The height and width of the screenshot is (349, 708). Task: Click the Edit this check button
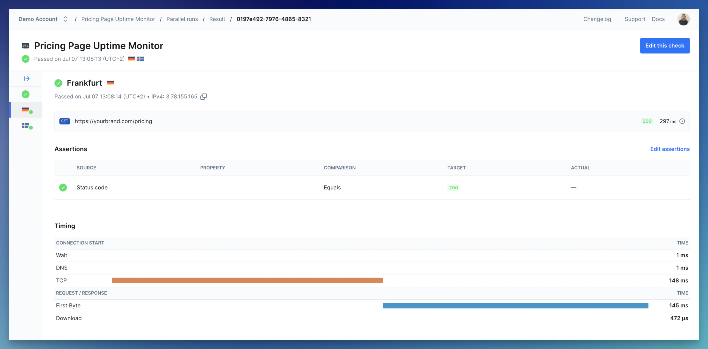tap(665, 45)
